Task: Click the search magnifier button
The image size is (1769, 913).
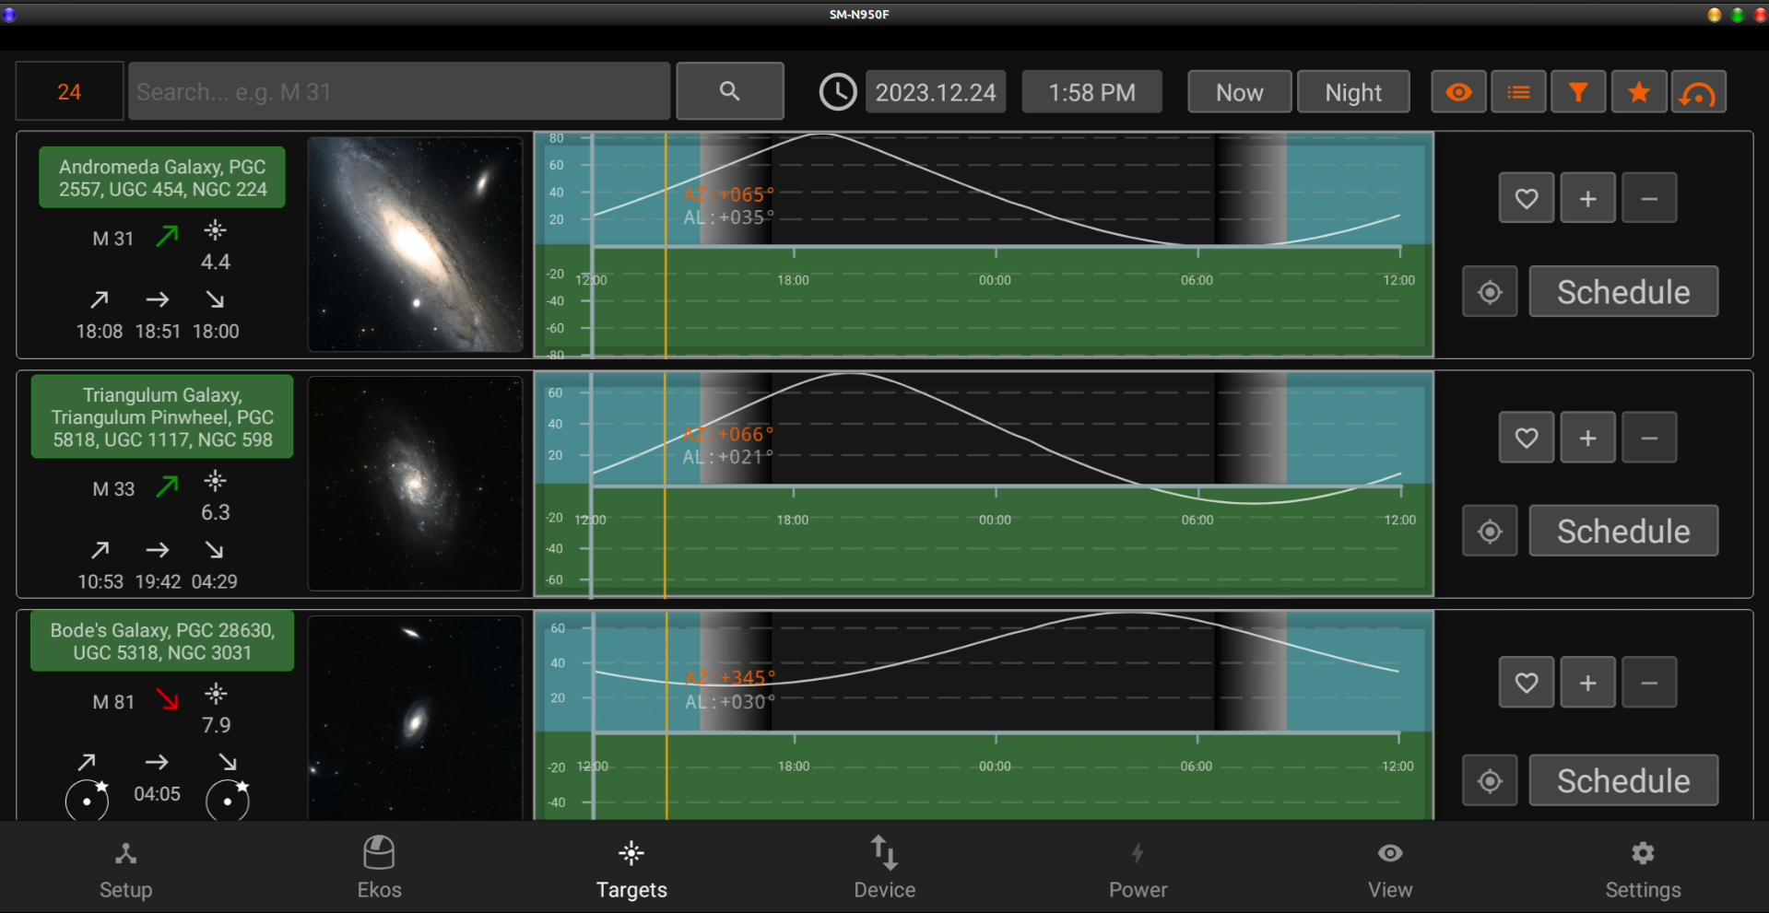Action: [x=730, y=91]
